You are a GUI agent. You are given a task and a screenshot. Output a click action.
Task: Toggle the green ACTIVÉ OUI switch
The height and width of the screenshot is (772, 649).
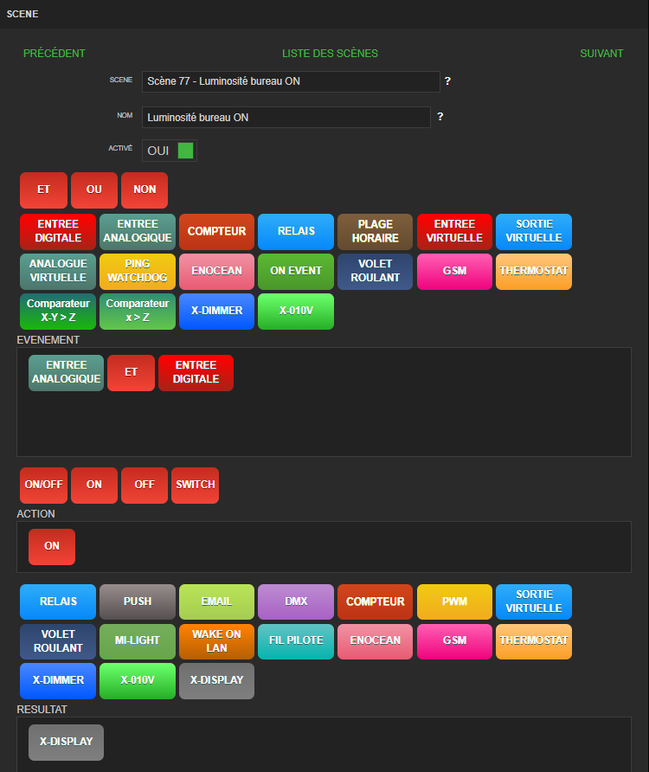185,151
